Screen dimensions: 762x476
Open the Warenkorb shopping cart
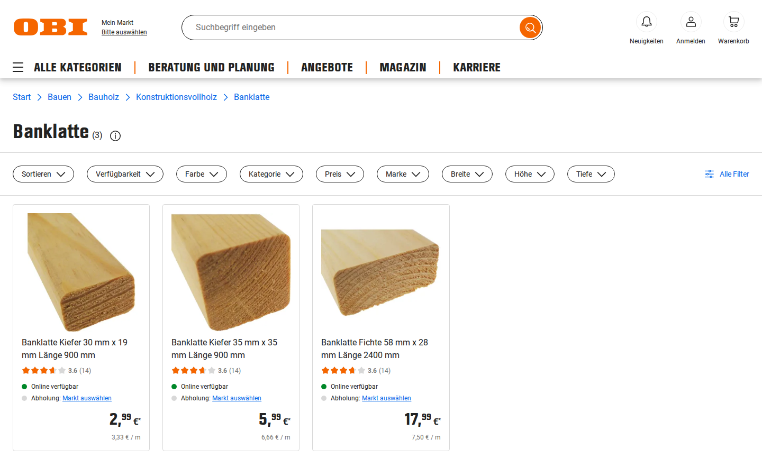pyautogui.click(x=733, y=22)
